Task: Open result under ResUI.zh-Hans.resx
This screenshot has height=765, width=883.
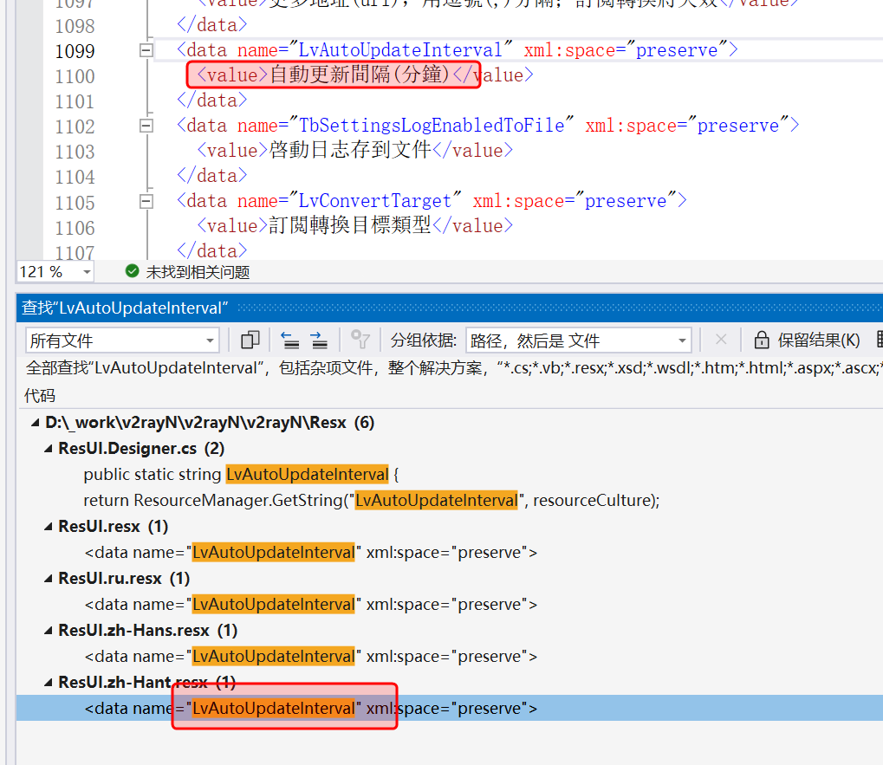Action: point(310,656)
